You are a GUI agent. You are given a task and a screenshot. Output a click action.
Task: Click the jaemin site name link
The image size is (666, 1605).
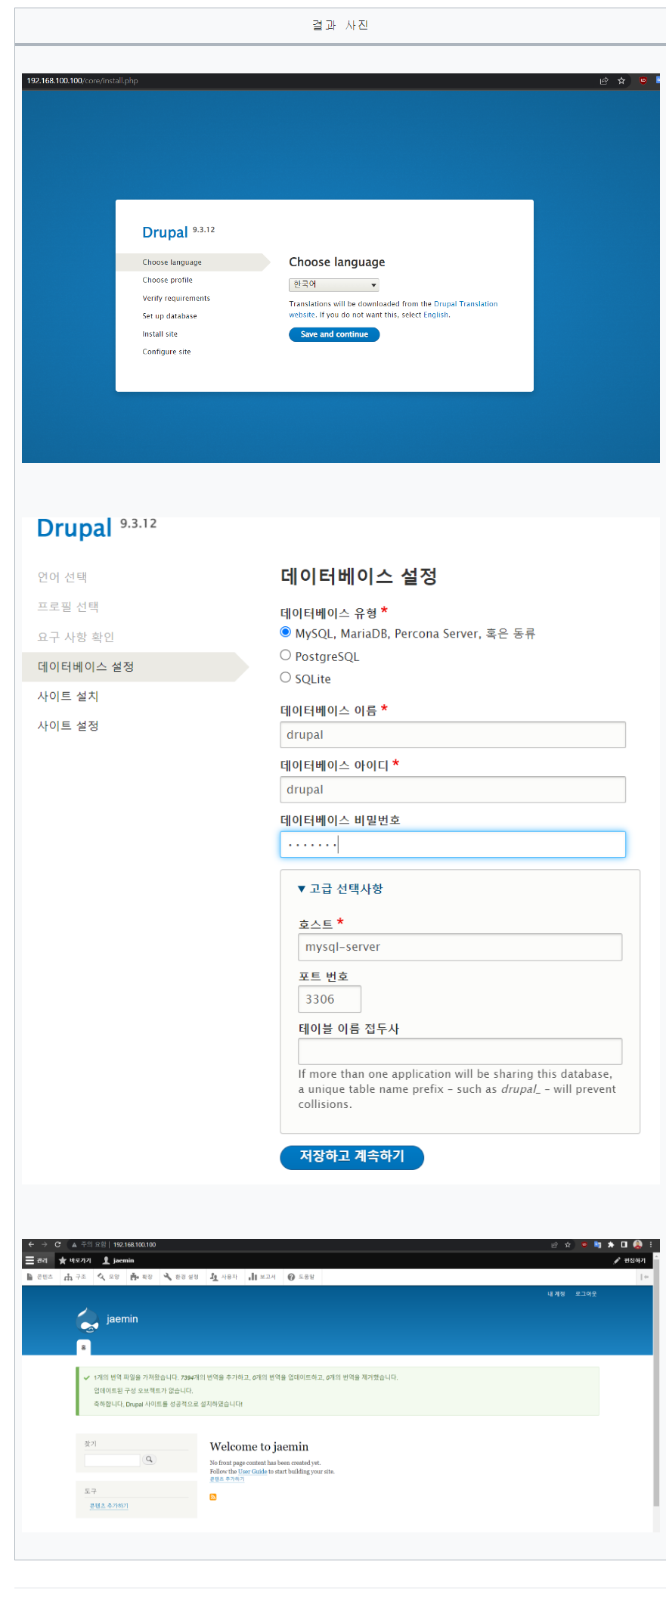coord(122,1319)
